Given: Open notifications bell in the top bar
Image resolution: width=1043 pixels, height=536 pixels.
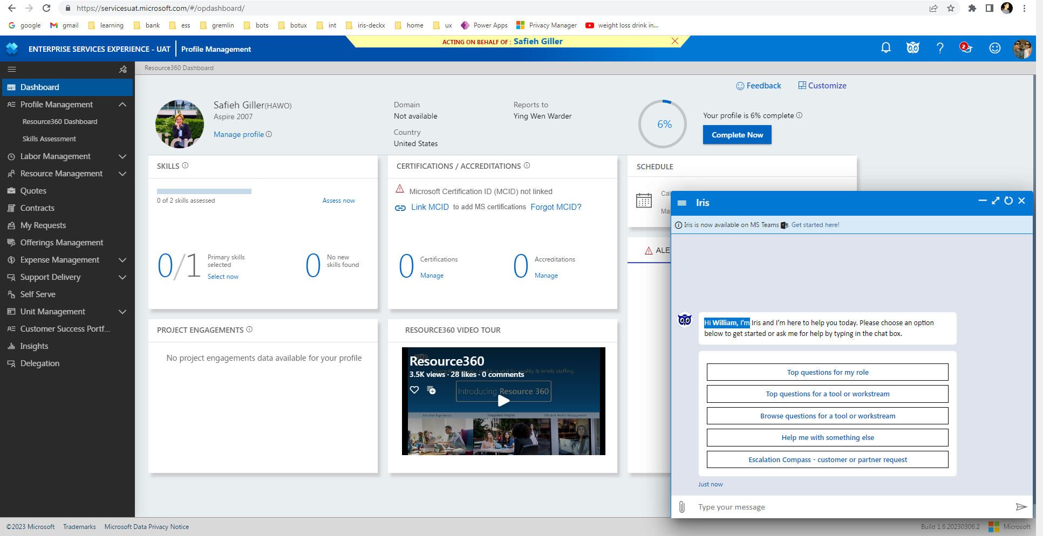Looking at the screenshot, I should (x=885, y=48).
